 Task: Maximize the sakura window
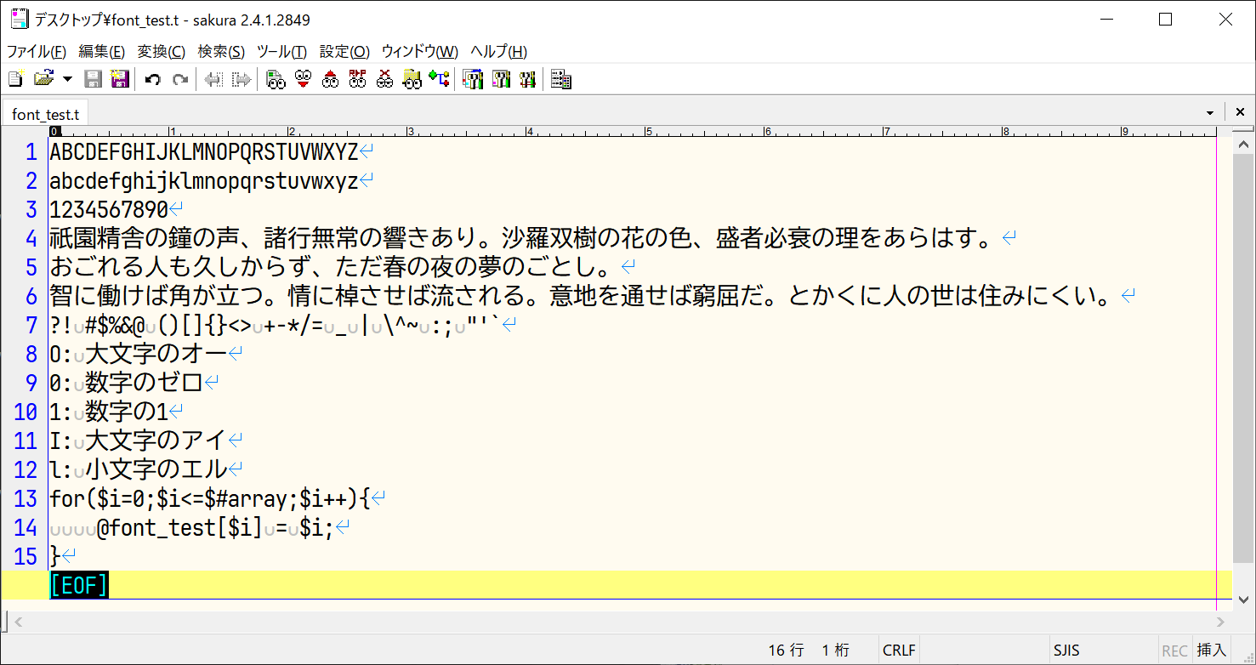pos(1165,19)
